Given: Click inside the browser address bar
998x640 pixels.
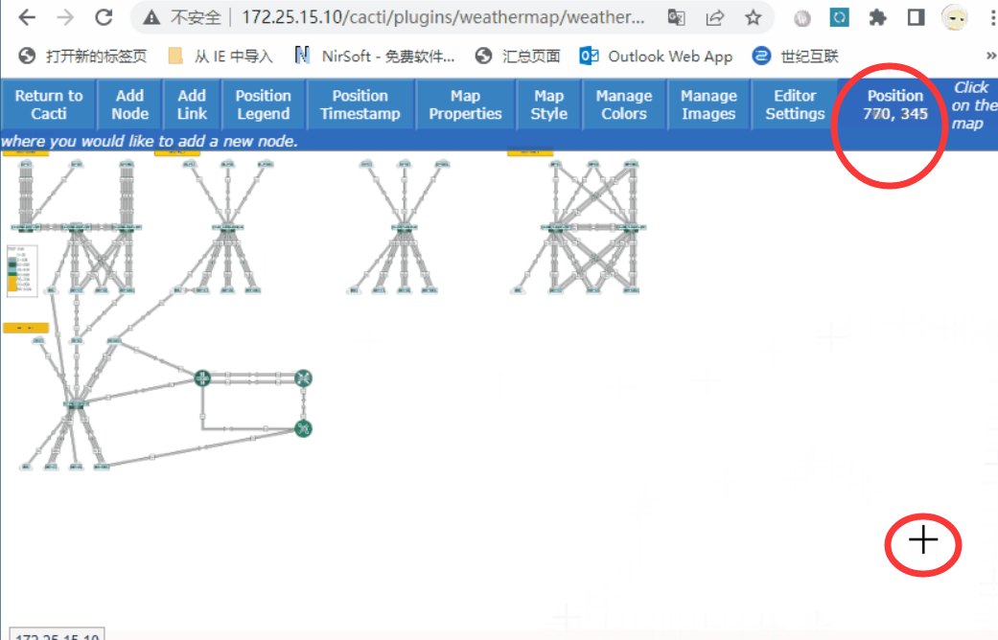Looking at the screenshot, I should pos(383,16).
